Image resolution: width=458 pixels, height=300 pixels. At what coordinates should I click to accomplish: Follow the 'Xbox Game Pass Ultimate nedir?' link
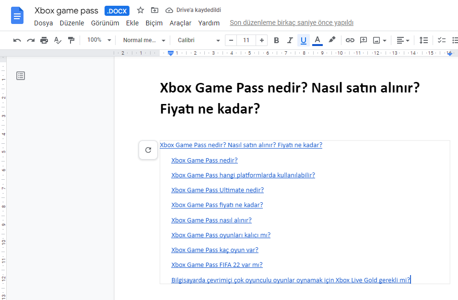coord(217,190)
